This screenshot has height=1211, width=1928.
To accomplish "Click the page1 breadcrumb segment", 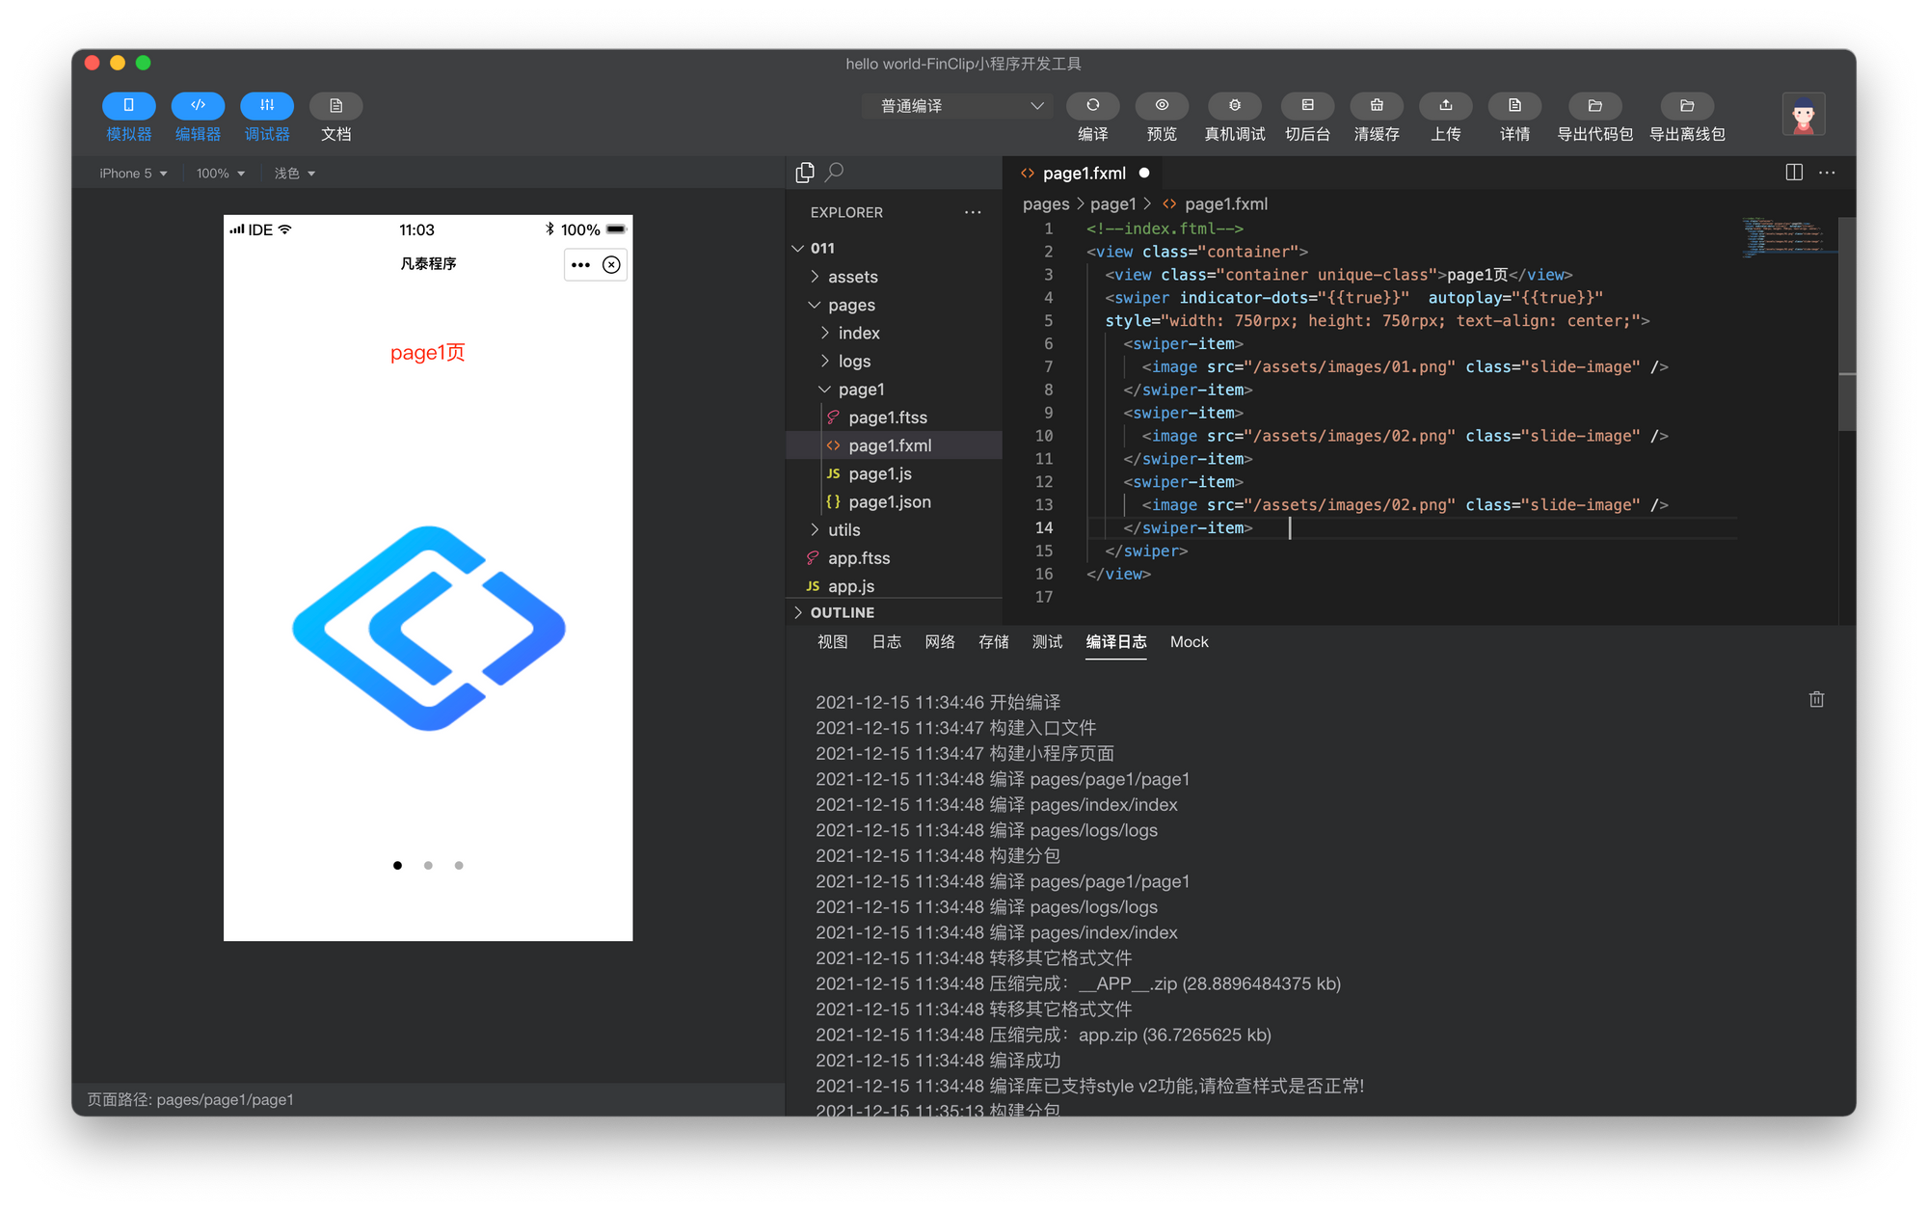I will click(1113, 203).
